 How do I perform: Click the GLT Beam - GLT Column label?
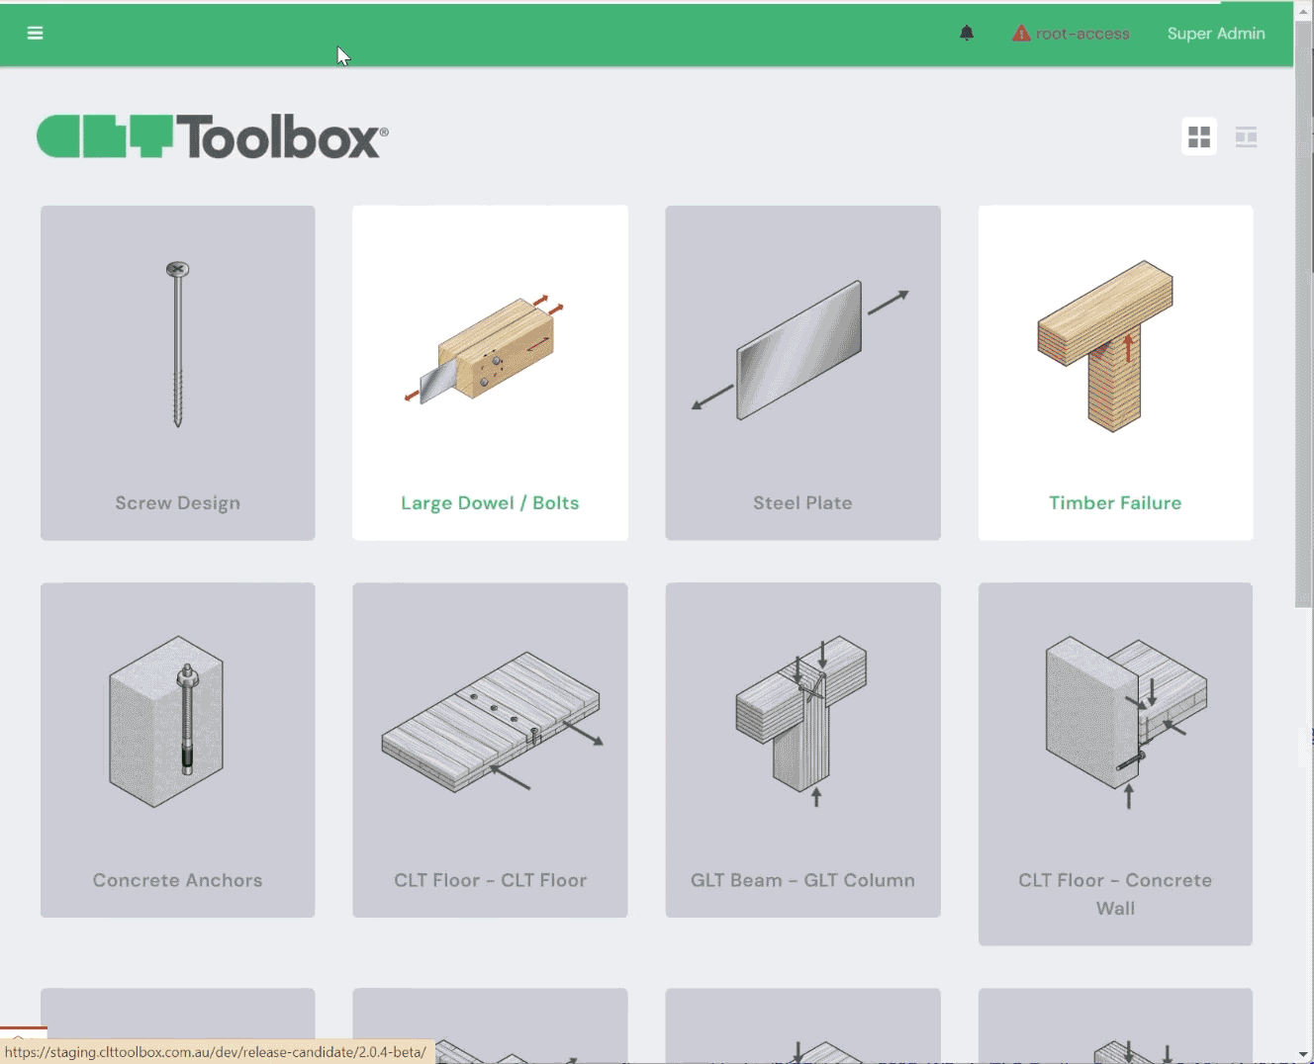tap(802, 880)
